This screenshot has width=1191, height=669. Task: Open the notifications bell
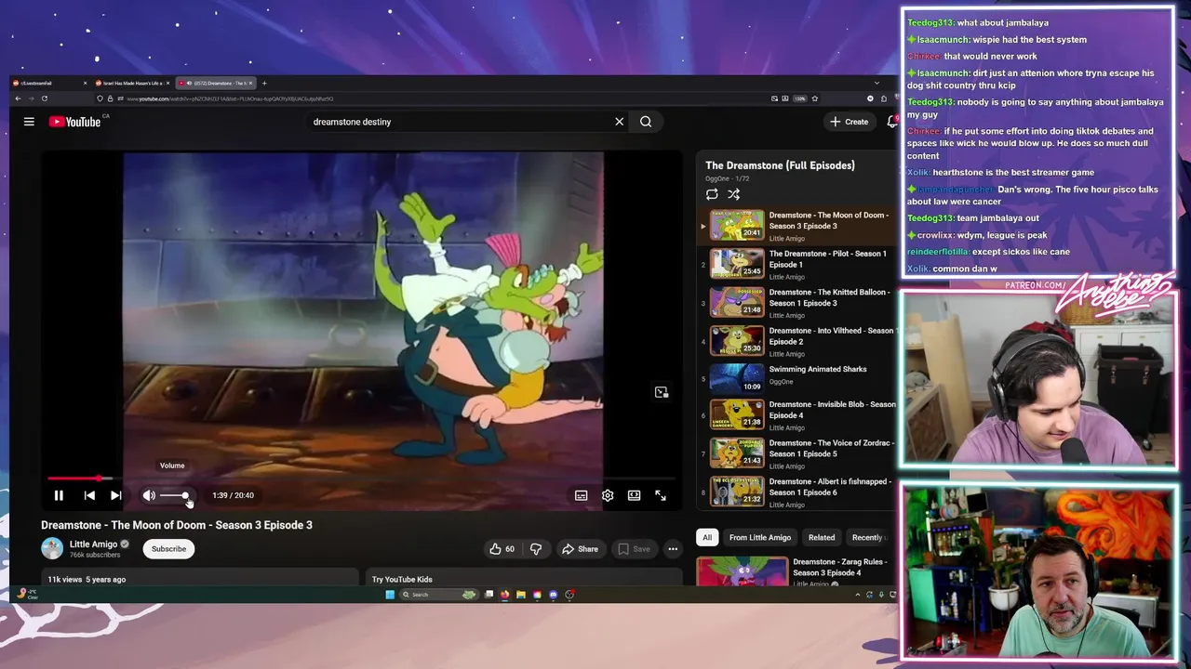(892, 122)
